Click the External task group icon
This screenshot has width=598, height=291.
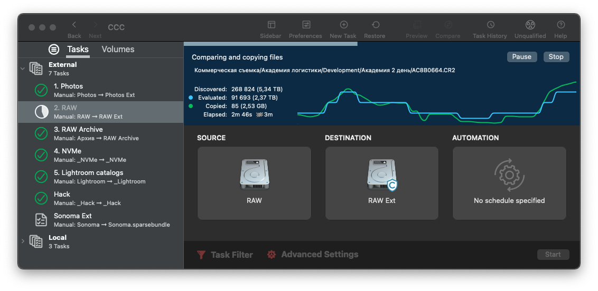[36, 69]
